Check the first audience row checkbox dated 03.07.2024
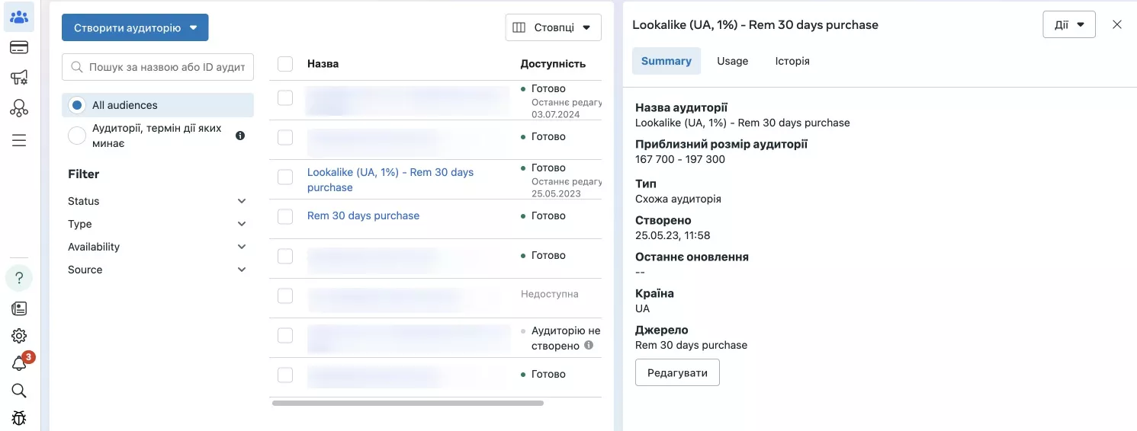The height and width of the screenshot is (431, 1137). click(285, 98)
